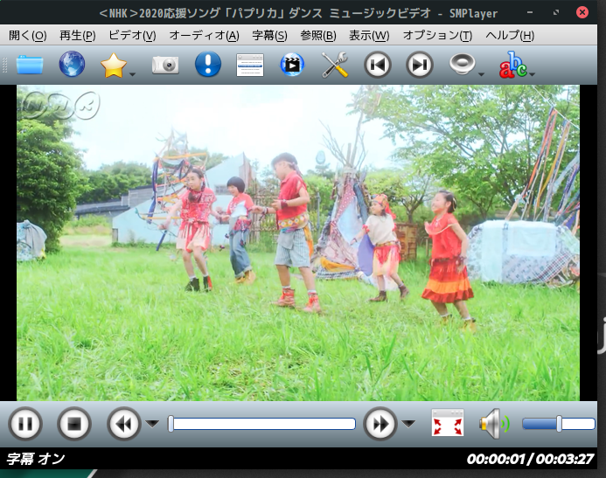Screen dimensions: 606x478
Task: Click on the playback seek bar
Action: [261, 424]
